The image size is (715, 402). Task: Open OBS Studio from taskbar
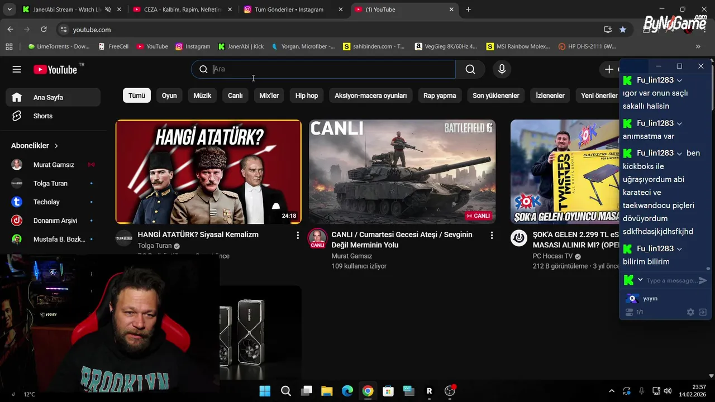tap(450, 391)
